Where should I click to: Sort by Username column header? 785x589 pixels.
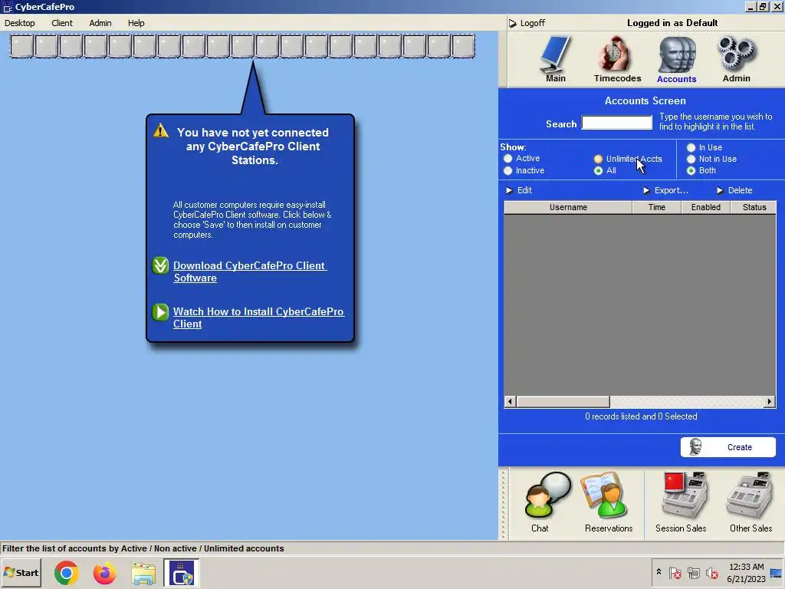coord(568,207)
